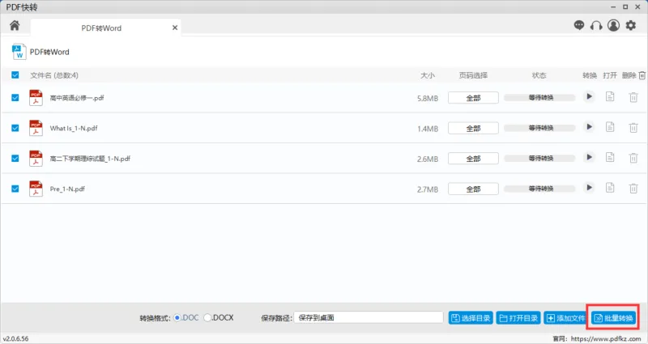648x344 pixels.
Task: Start converting 高中英语必修一.pdf with play icon
Action: click(x=590, y=96)
